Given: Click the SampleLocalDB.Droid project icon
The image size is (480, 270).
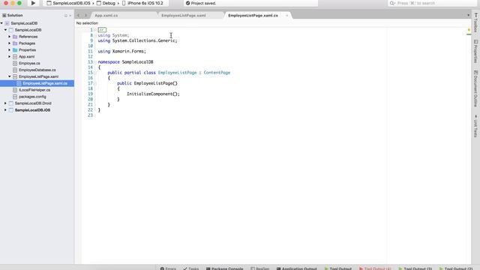Looking at the screenshot, I should [x=11, y=103].
